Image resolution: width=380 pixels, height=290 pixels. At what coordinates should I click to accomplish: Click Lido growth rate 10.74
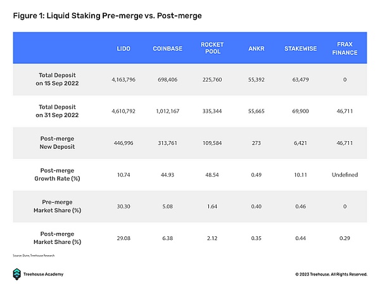pyautogui.click(x=123, y=175)
